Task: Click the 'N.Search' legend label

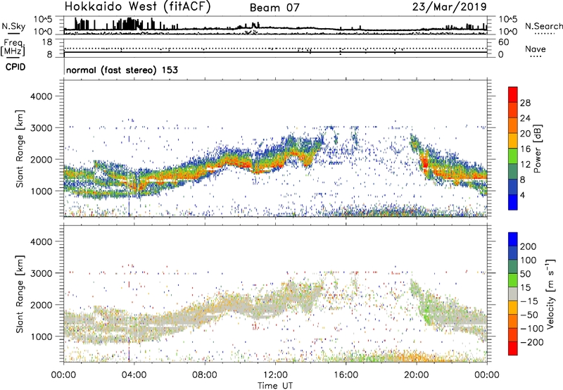Action: click(543, 26)
